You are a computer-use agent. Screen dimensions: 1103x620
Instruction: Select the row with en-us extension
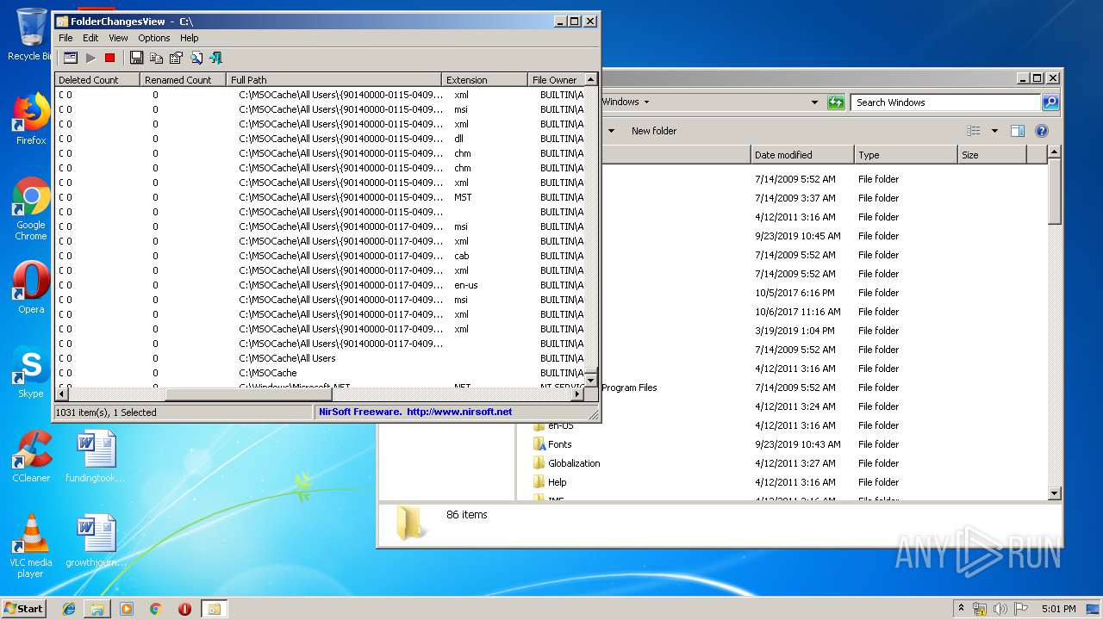[x=320, y=285]
